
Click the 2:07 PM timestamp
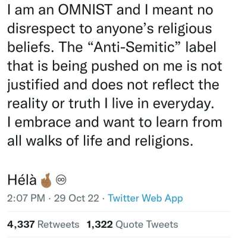[x=26, y=198]
